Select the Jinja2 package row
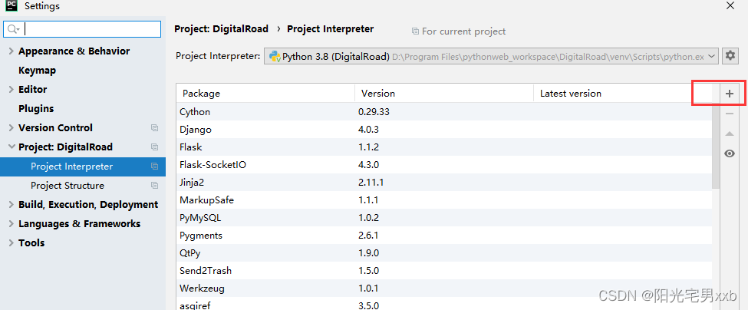Viewport: 748px width, 310px height. [444, 183]
